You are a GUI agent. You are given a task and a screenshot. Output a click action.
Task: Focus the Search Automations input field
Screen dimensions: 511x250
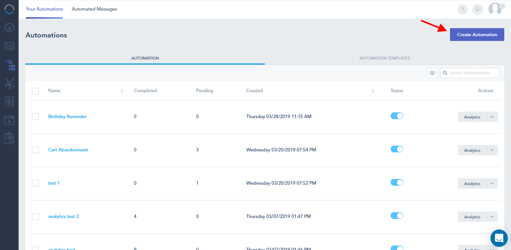[470, 73]
